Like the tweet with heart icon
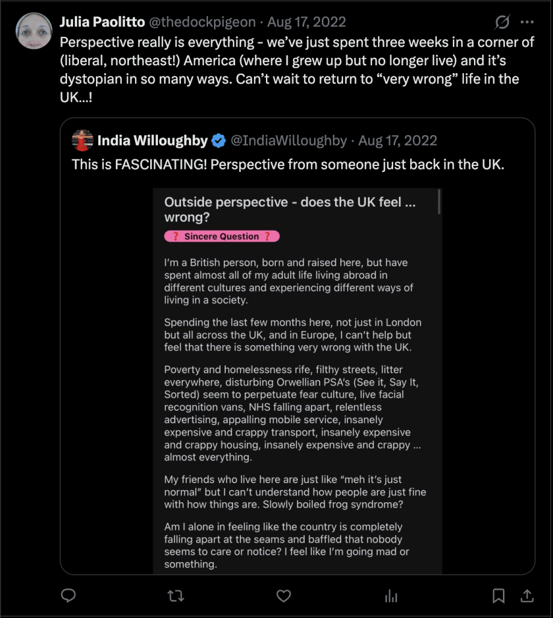This screenshot has width=553, height=618. coord(283,596)
